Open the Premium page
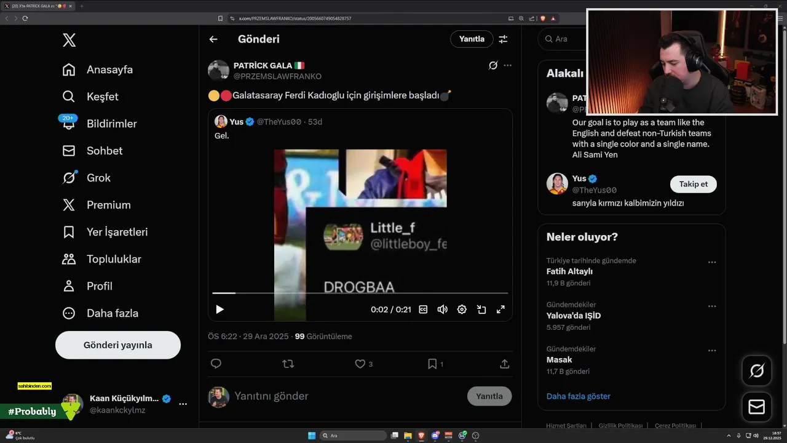 [97, 205]
